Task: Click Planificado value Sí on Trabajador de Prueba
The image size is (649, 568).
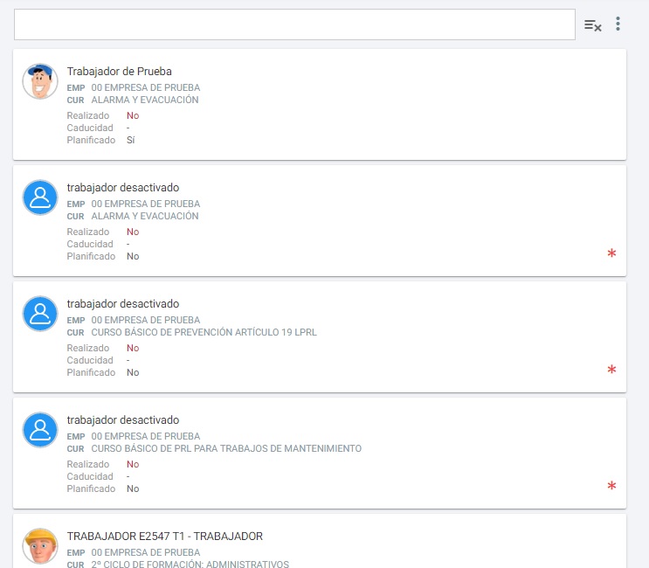Action: coord(131,140)
